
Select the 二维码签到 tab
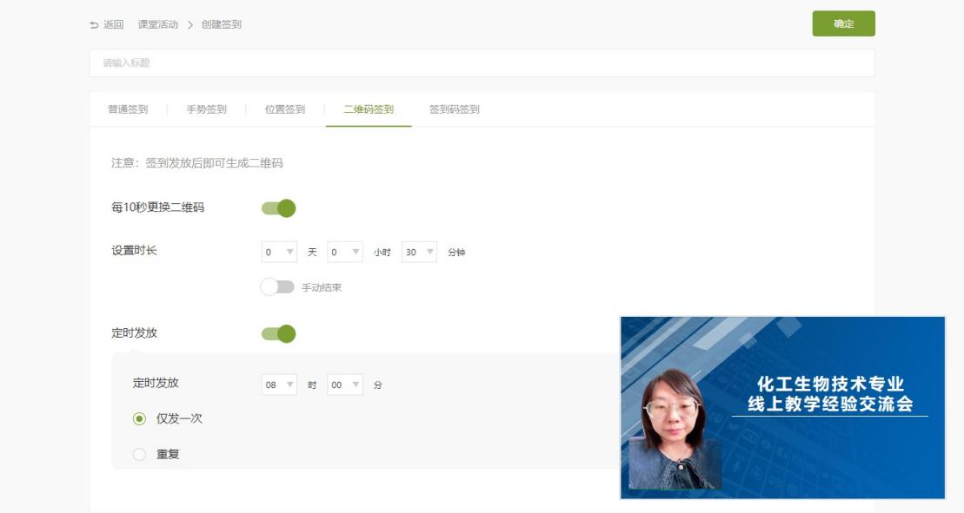369,109
